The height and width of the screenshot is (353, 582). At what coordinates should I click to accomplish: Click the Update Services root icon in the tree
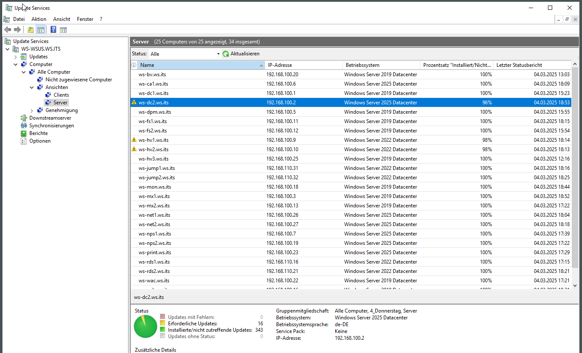point(8,41)
